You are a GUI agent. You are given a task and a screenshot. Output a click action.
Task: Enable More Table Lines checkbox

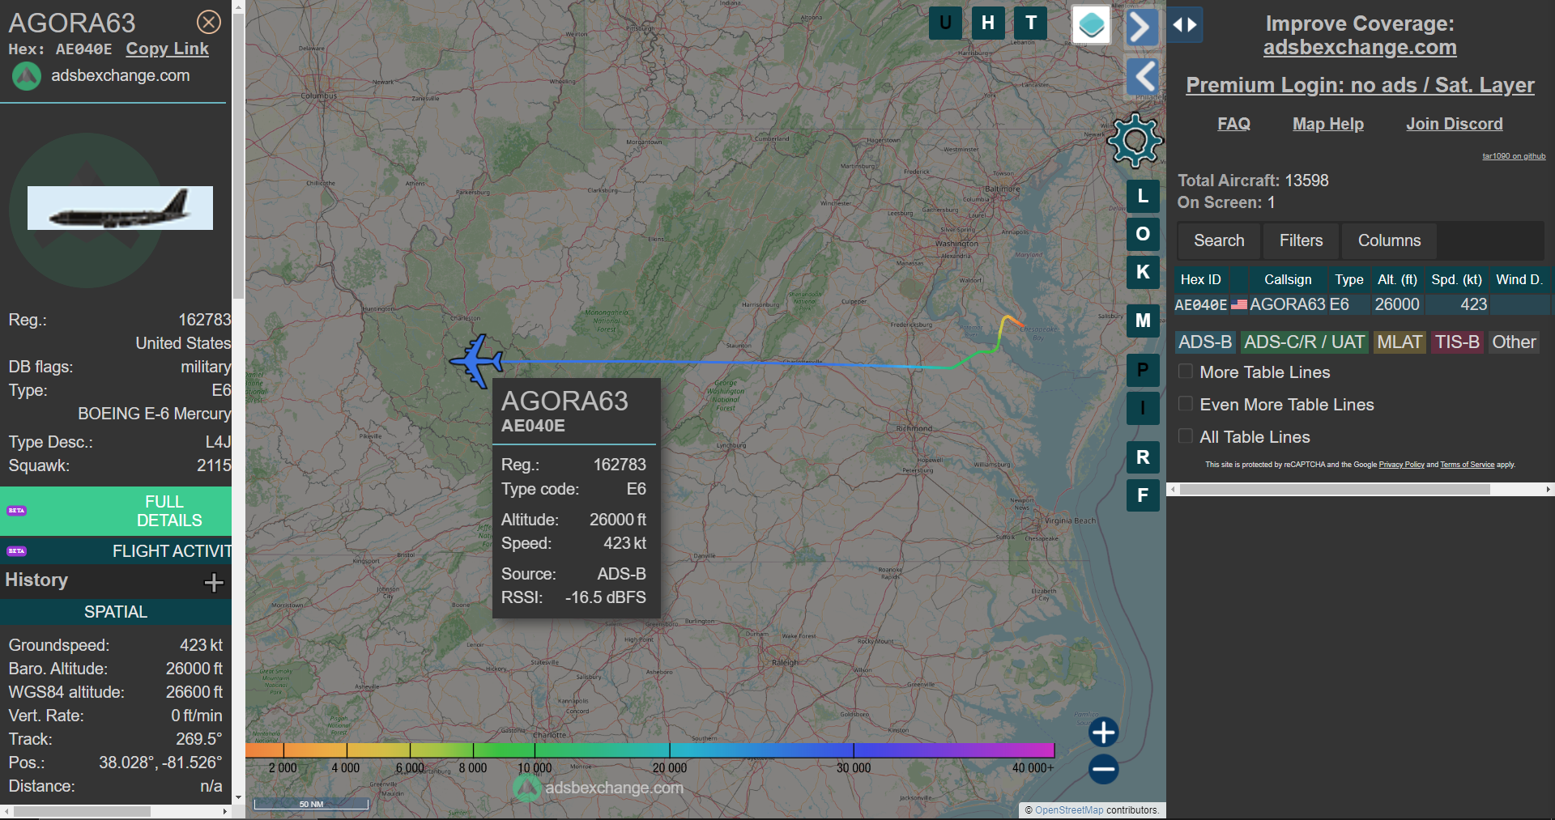tap(1186, 372)
